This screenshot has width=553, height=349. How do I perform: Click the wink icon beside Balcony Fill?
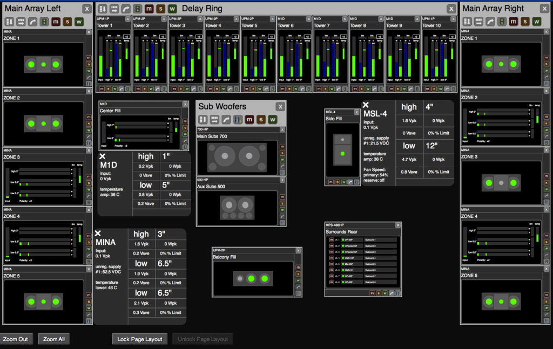tap(298, 280)
